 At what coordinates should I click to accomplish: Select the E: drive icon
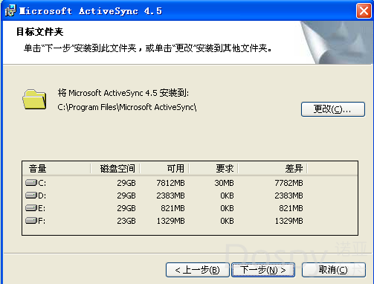pos(31,208)
